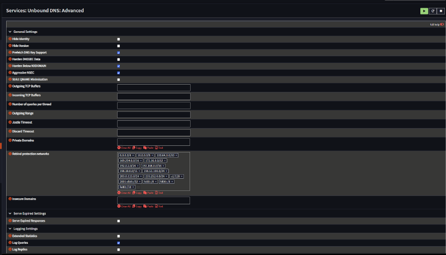The height and width of the screenshot is (255, 446).
Task: Show help info for Outgoing TCP Buffers
Action: tap(10, 86)
